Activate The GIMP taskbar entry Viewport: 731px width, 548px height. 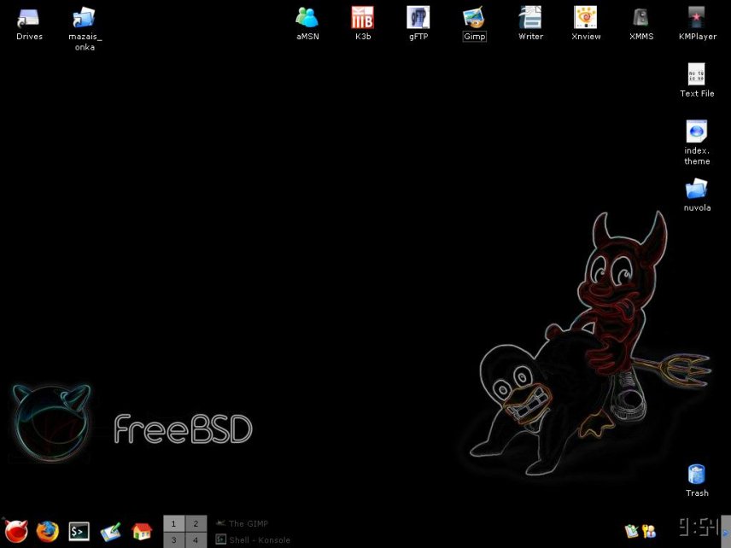242,523
